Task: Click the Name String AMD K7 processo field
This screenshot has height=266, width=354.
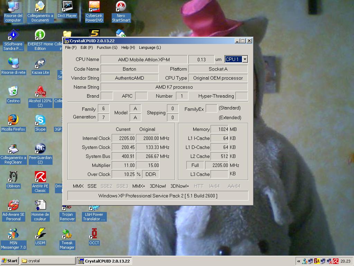Action: tap(174, 87)
